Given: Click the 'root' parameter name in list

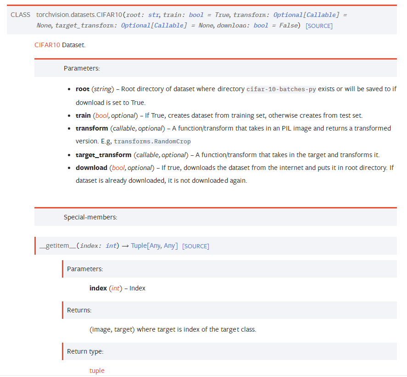Looking at the screenshot, I should (83, 89).
